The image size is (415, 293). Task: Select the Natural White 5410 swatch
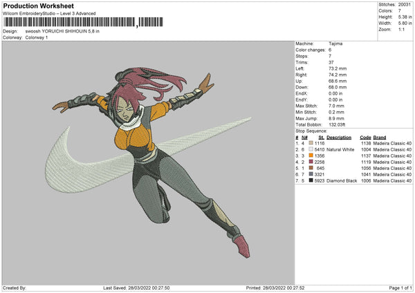(x=311, y=149)
